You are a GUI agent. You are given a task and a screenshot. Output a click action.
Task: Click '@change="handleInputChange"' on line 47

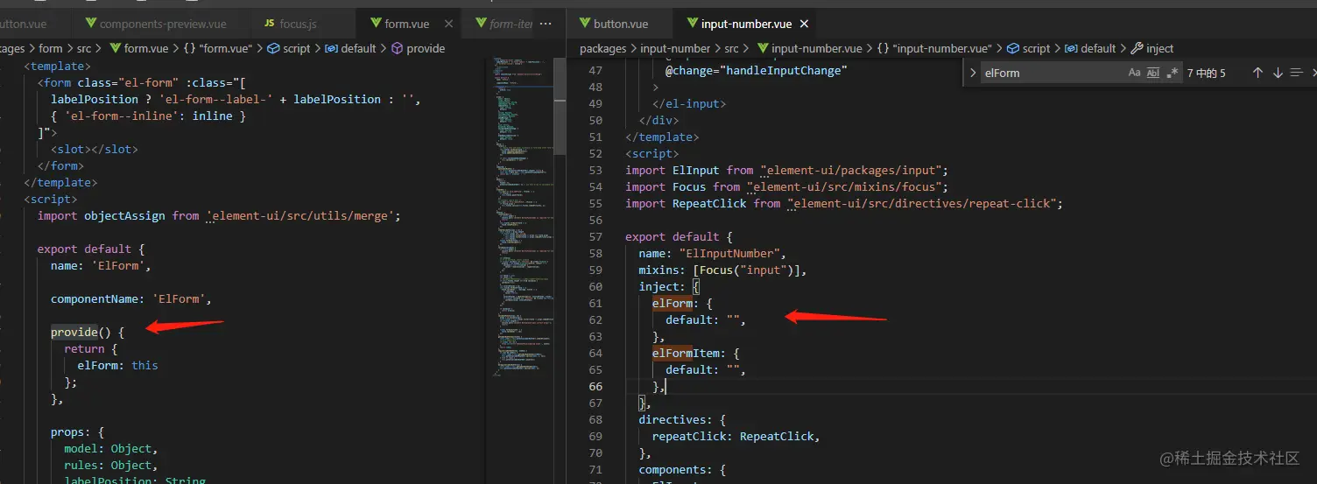point(756,70)
